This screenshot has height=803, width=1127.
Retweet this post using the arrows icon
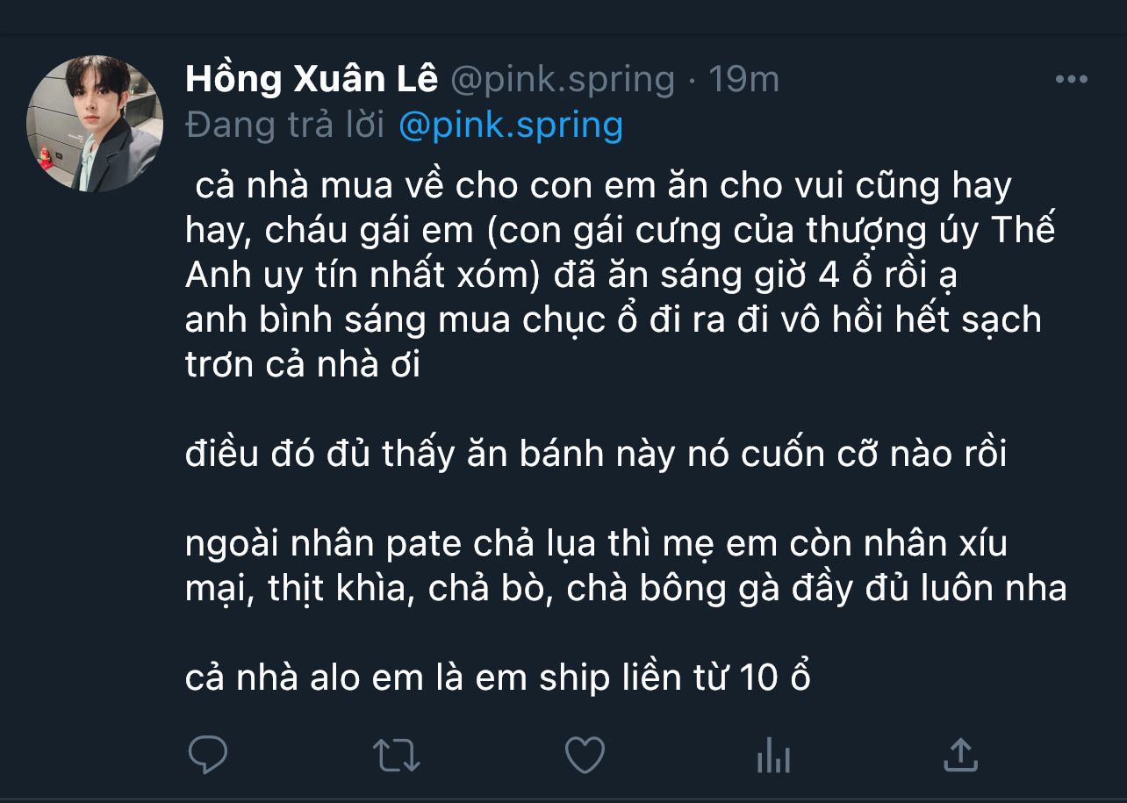pyautogui.click(x=397, y=755)
